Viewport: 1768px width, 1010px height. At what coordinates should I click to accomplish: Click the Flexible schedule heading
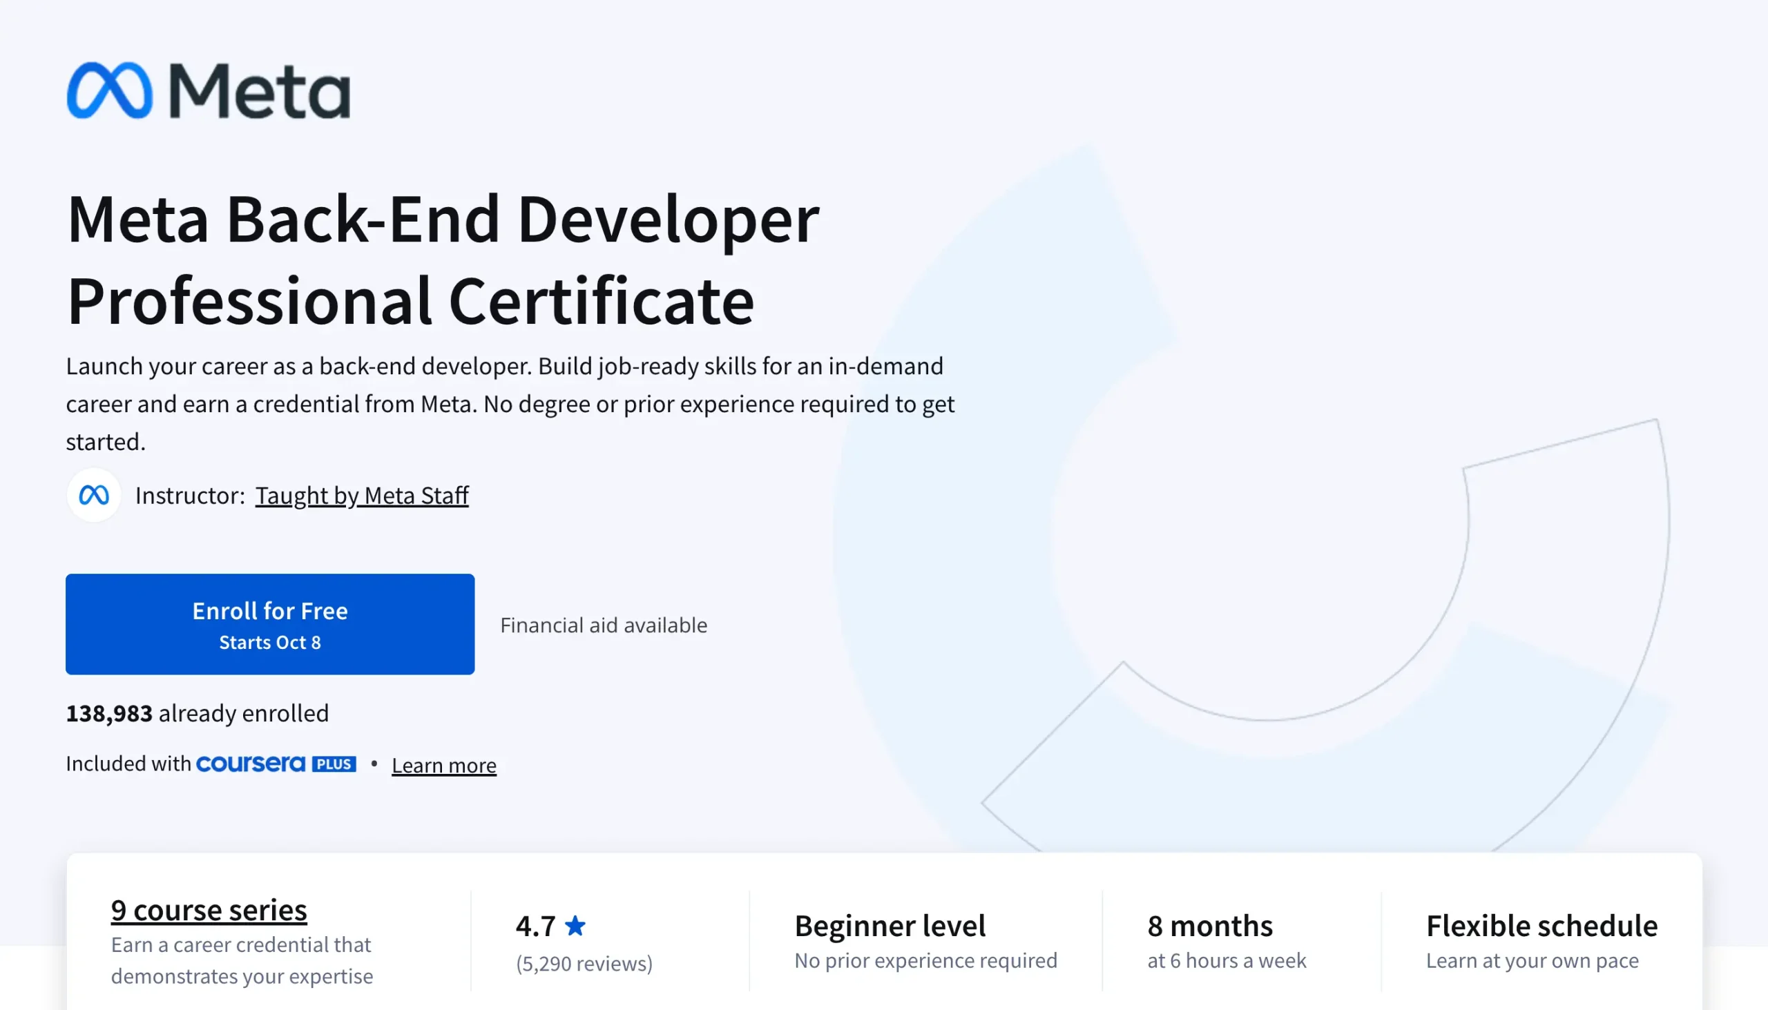click(x=1541, y=926)
